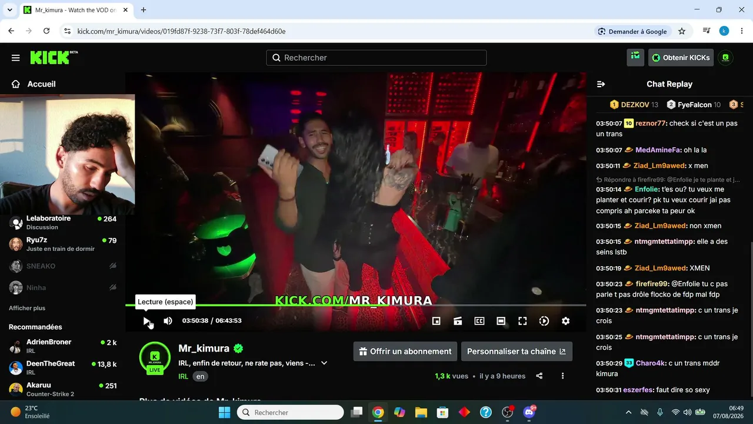The width and height of the screenshot is (753, 424).
Task: Open the Chrome three-dot menu
Action: pos(741,31)
